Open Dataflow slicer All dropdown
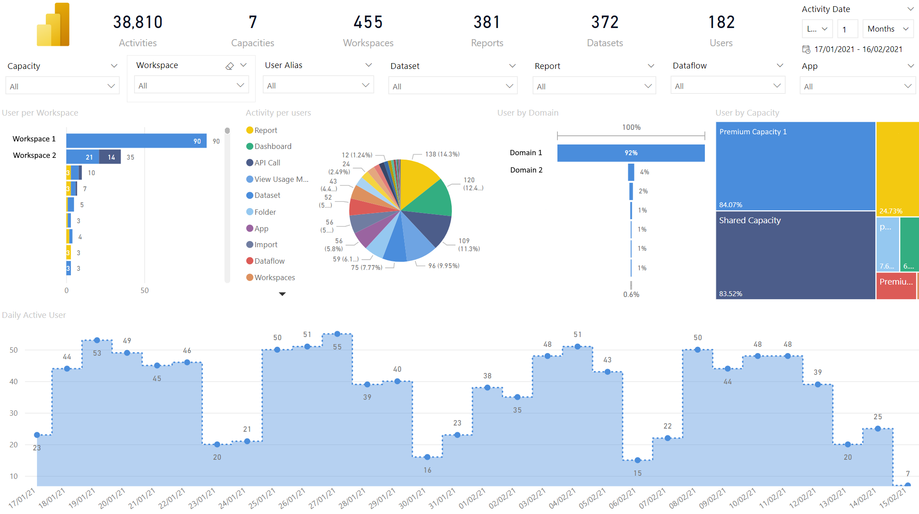 728,86
